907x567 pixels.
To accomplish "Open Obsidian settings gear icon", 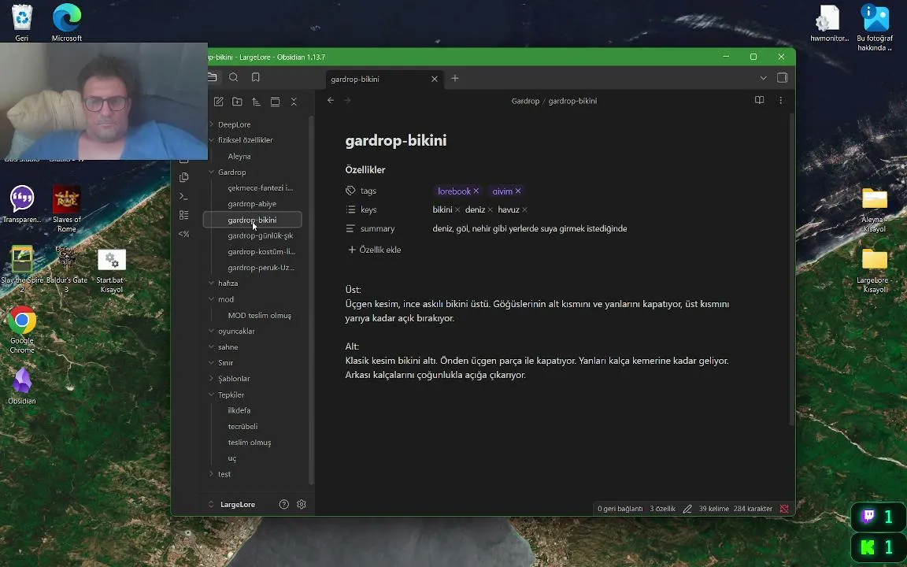I will click(x=302, y=505).
